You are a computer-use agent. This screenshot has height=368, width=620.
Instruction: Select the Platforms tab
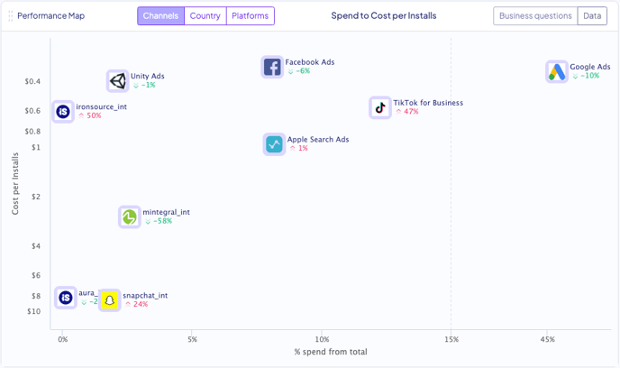click(250, 16)
